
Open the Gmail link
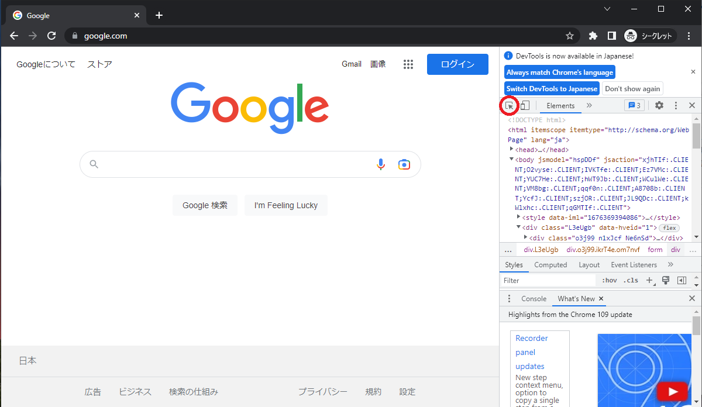[x=352, y=64]
